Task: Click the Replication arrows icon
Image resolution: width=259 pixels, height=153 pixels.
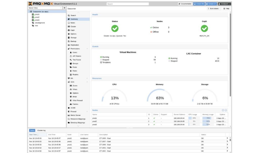Action: pos(69,45)
